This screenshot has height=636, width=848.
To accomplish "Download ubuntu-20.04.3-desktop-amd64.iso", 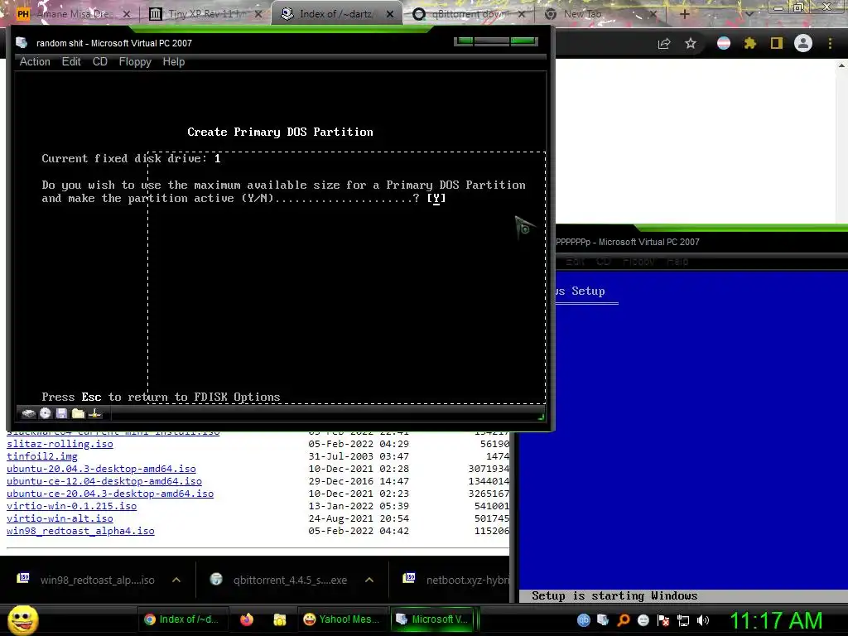I will [101, 469].
